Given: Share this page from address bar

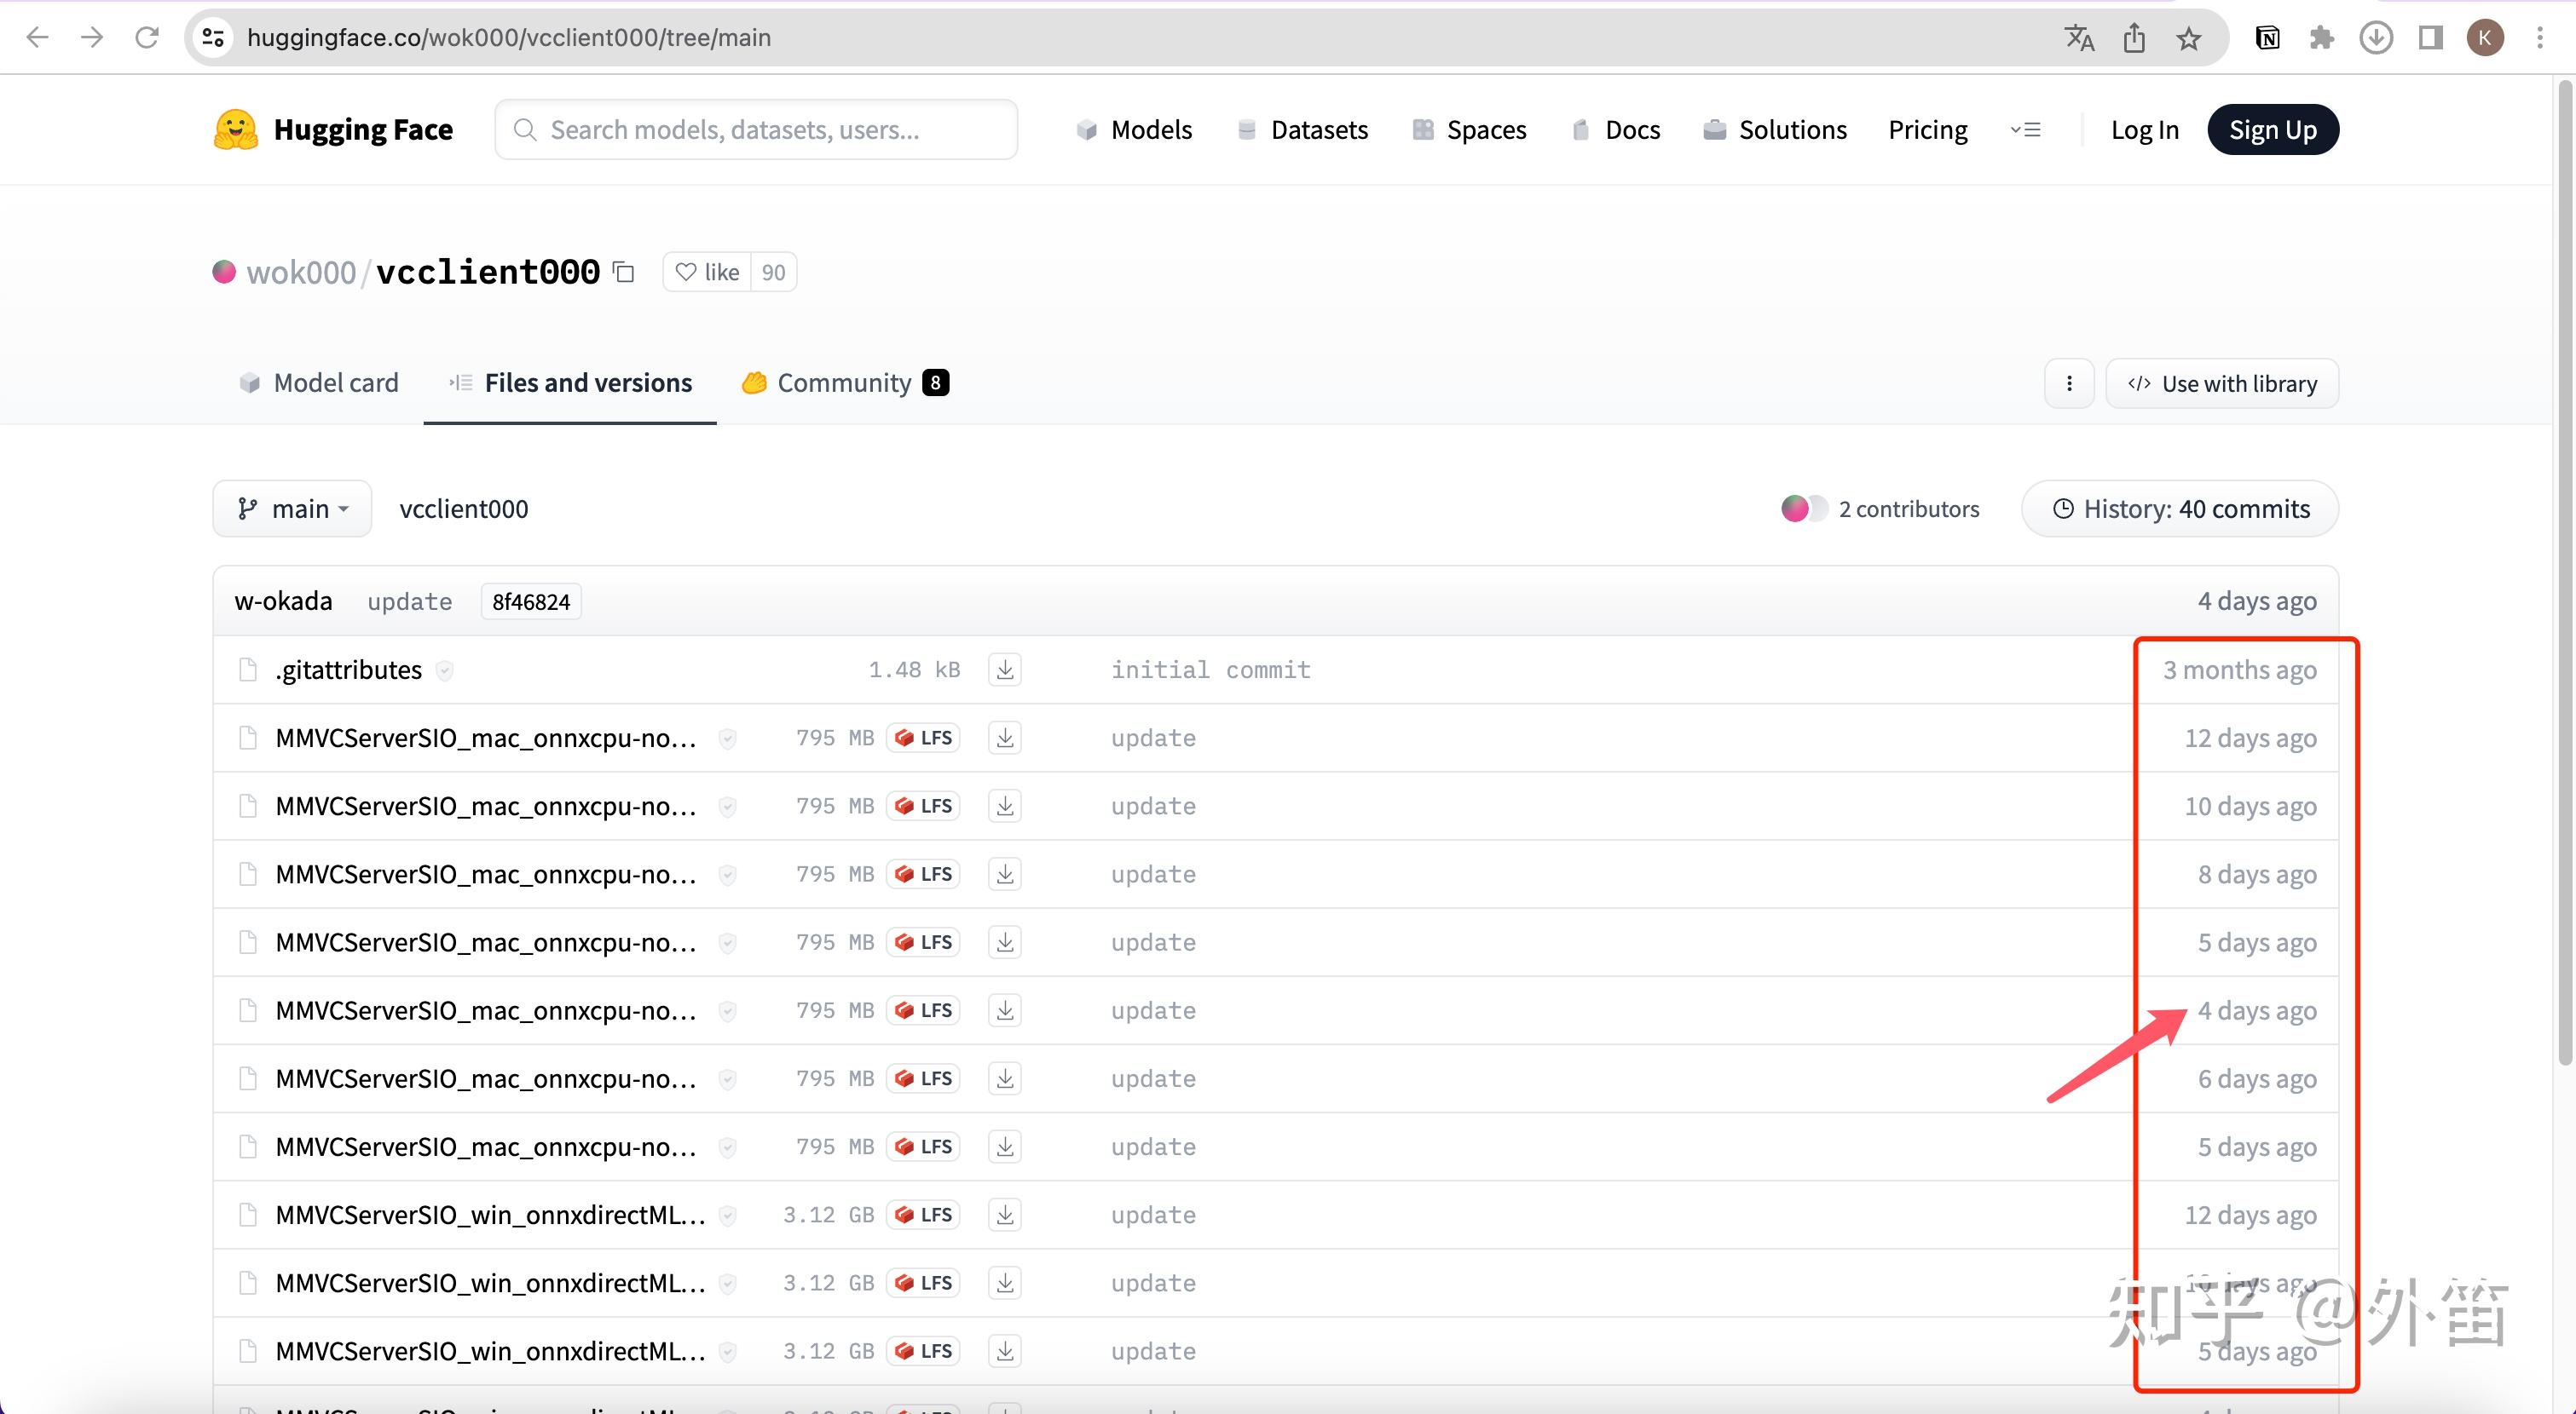Looking at the screenshot, I should point(2134,38).
